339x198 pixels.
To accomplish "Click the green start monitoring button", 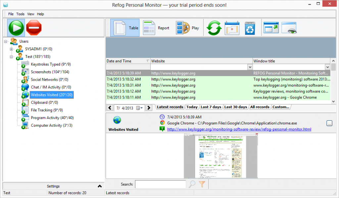I will tap(16, 28).
